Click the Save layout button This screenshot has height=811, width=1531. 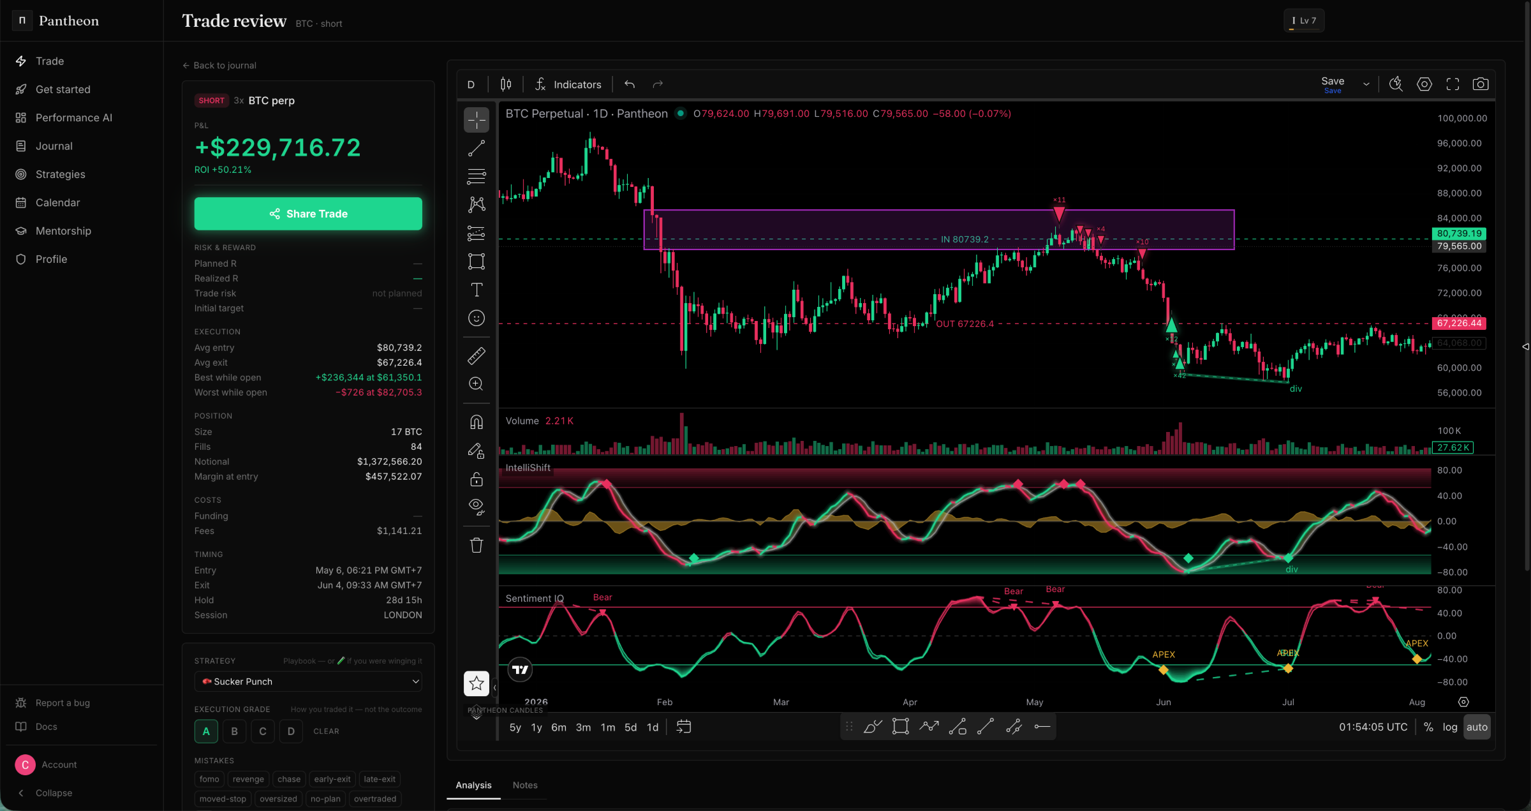click(1333, 84)
